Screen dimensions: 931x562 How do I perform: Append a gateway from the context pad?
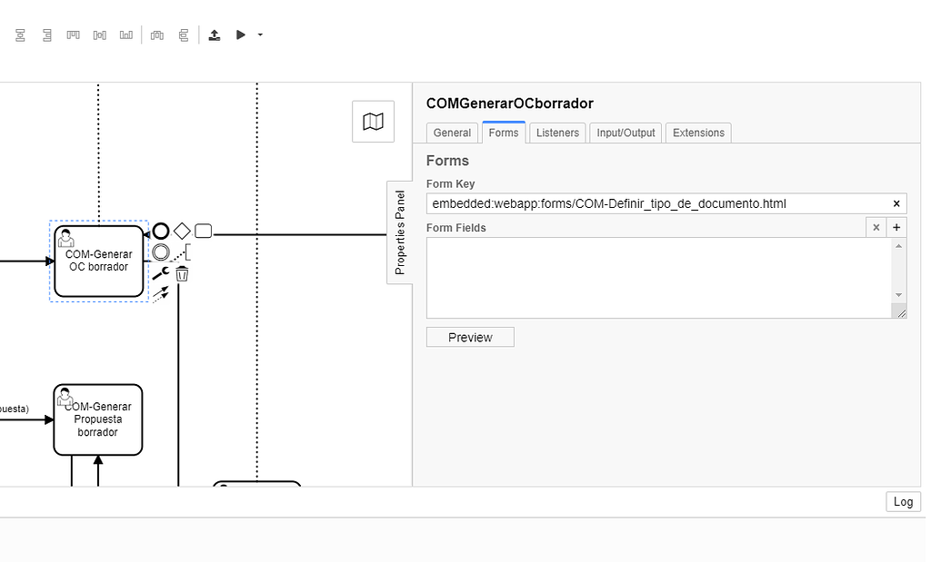click(181, 231)
